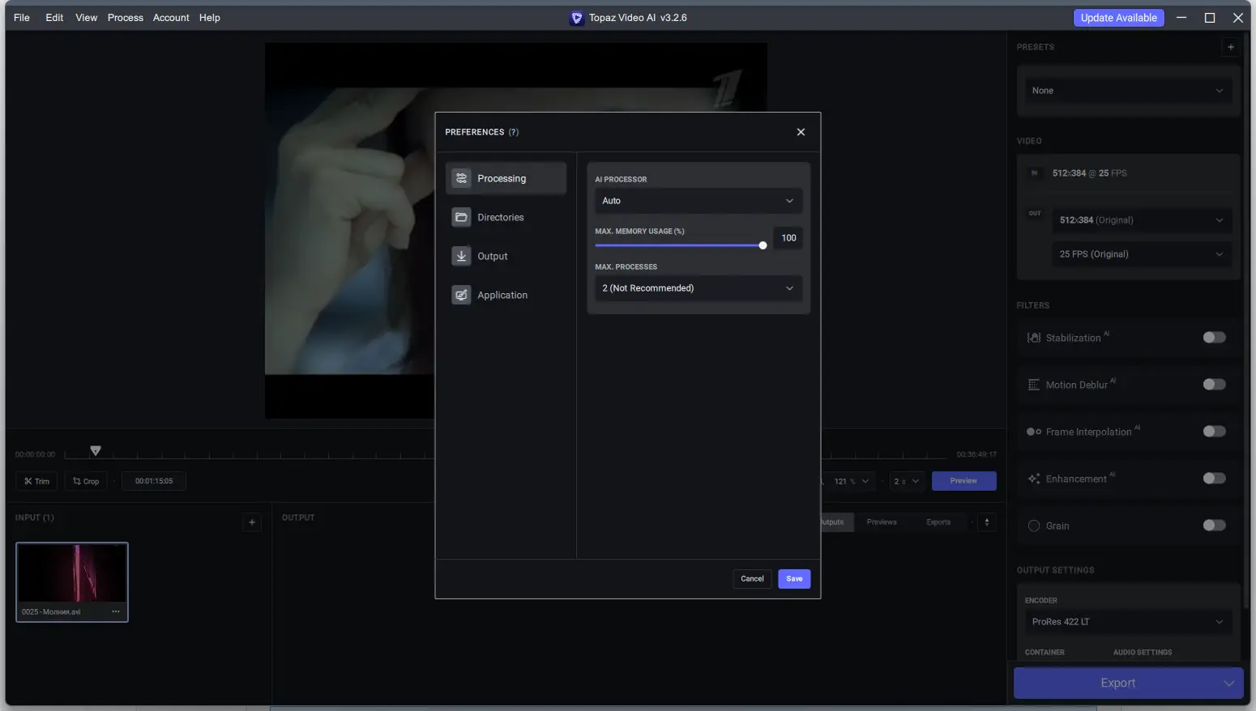1256x711 pixels.
Task: Open the Processing preferences section
Action: pyautogui.click(x=506, y=178)
